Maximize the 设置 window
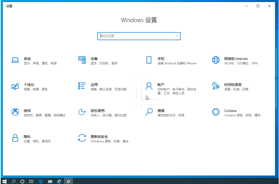The width and height of the screenshot is (279, 184). coord(258,6)
